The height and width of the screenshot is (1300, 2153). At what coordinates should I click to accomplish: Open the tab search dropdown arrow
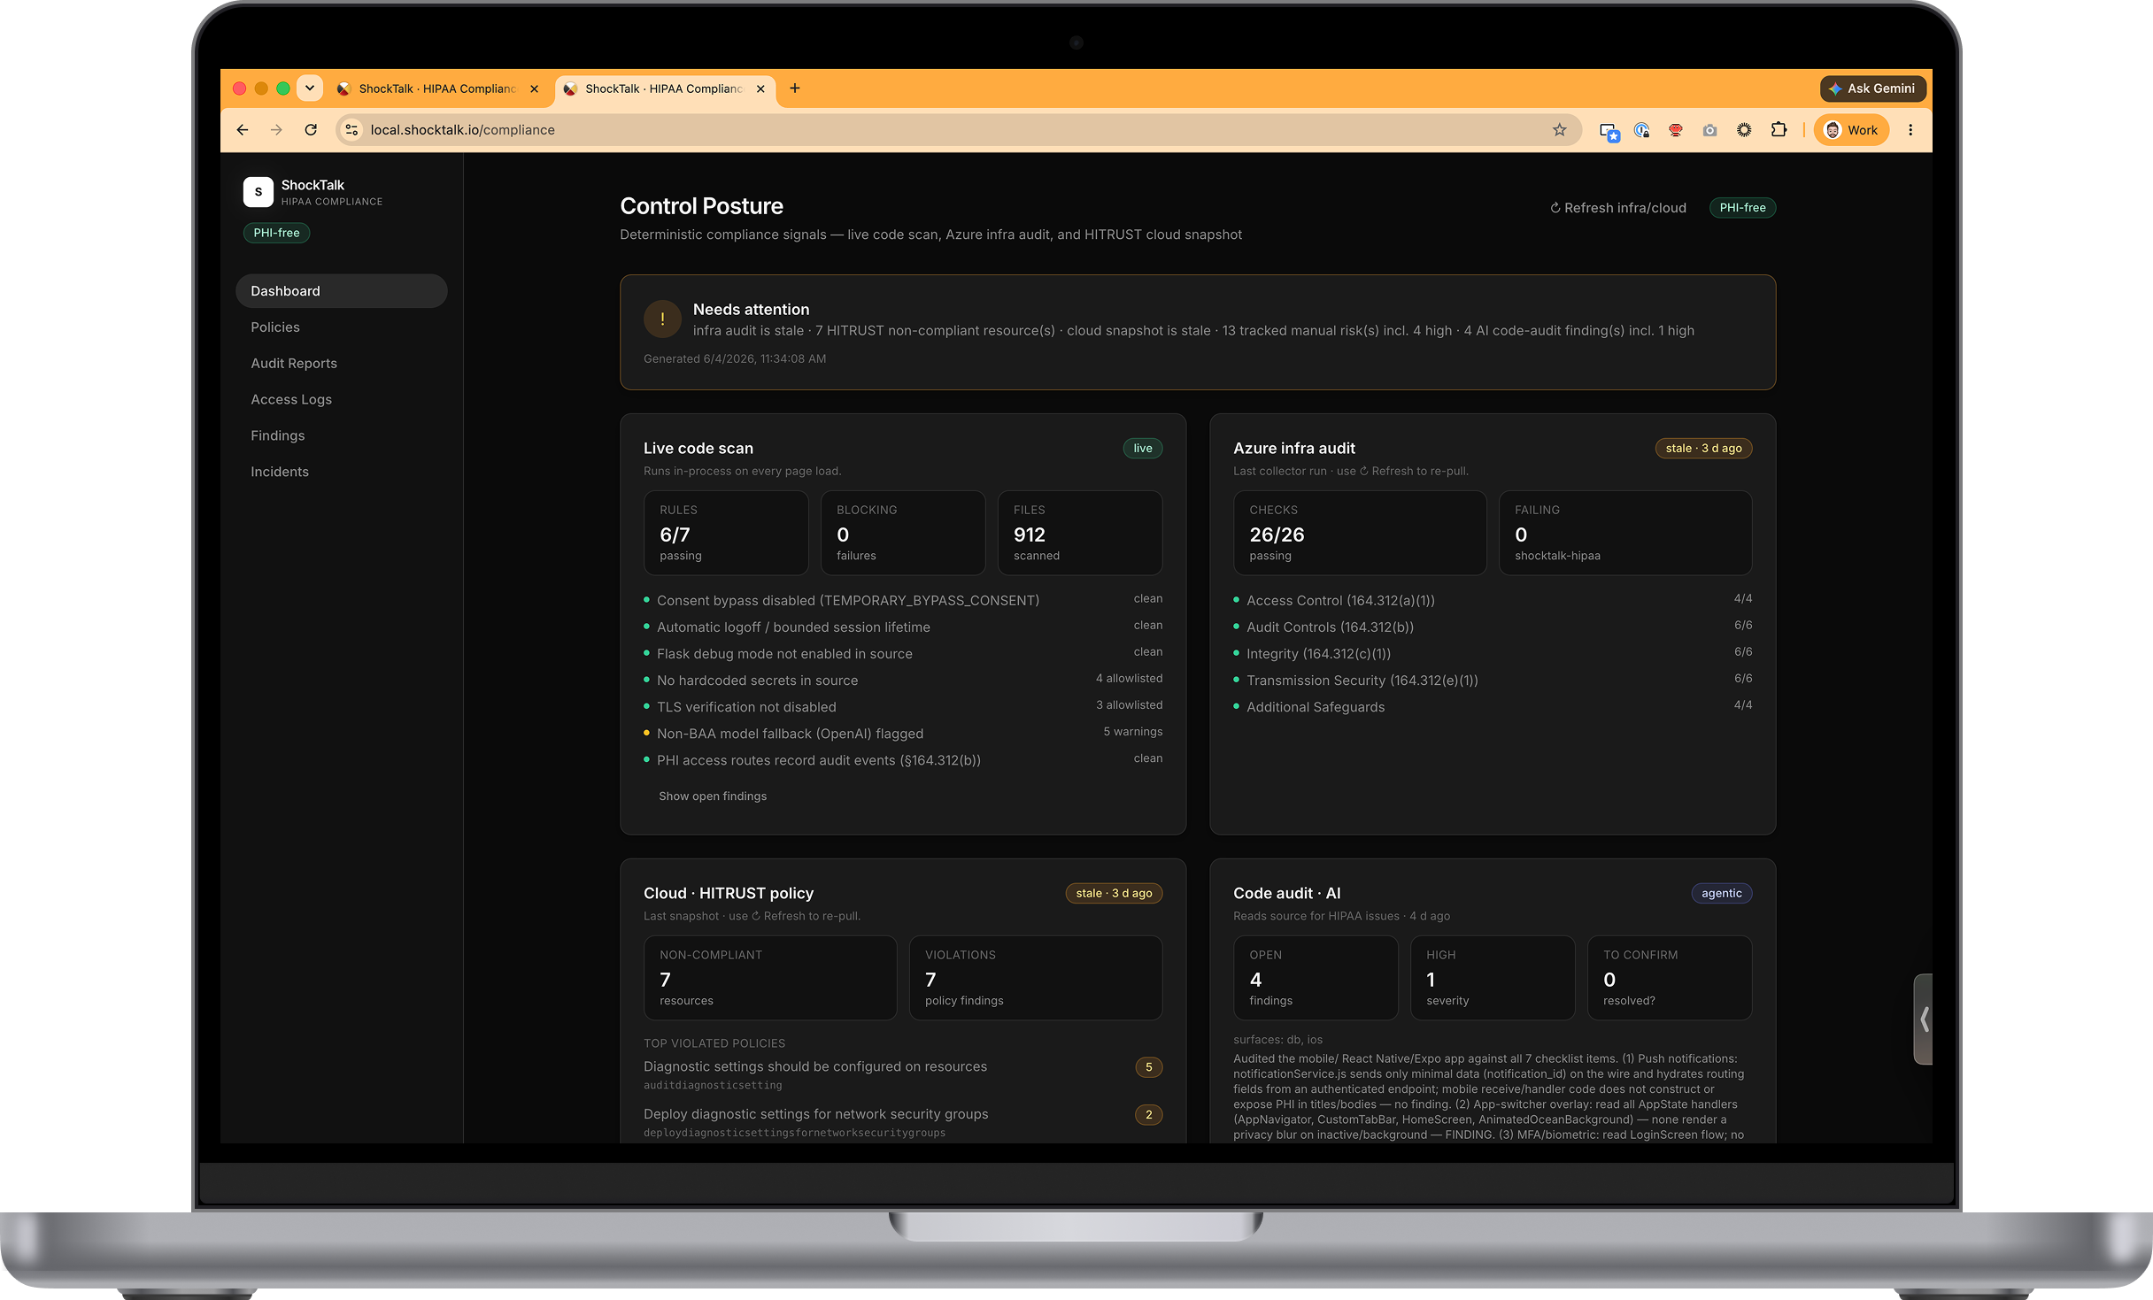pyautogui.click(x=310, y=88)
